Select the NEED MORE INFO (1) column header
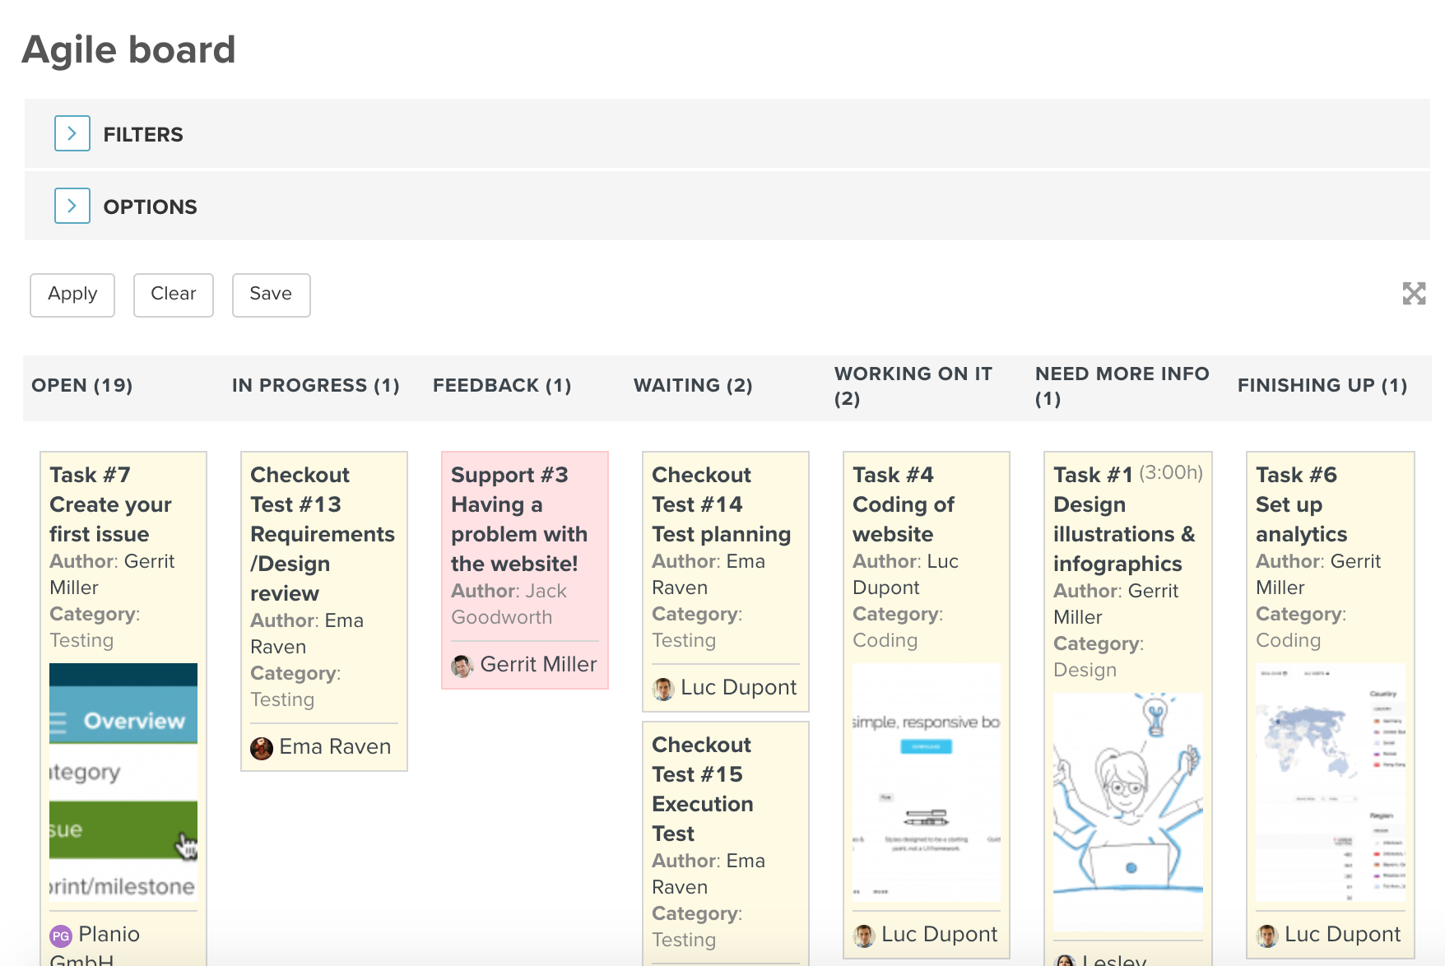This screenshot has width=1445, height=966. pyautogui.click(x=1122, y=386)
